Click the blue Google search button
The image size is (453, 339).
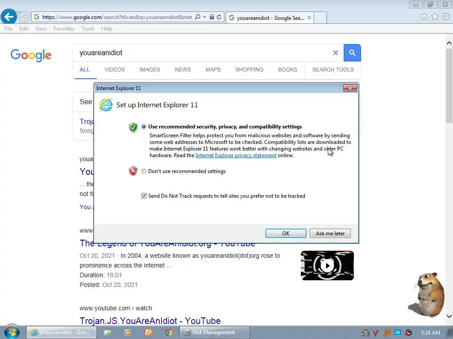pyautogui.click(x=352, y=53)
